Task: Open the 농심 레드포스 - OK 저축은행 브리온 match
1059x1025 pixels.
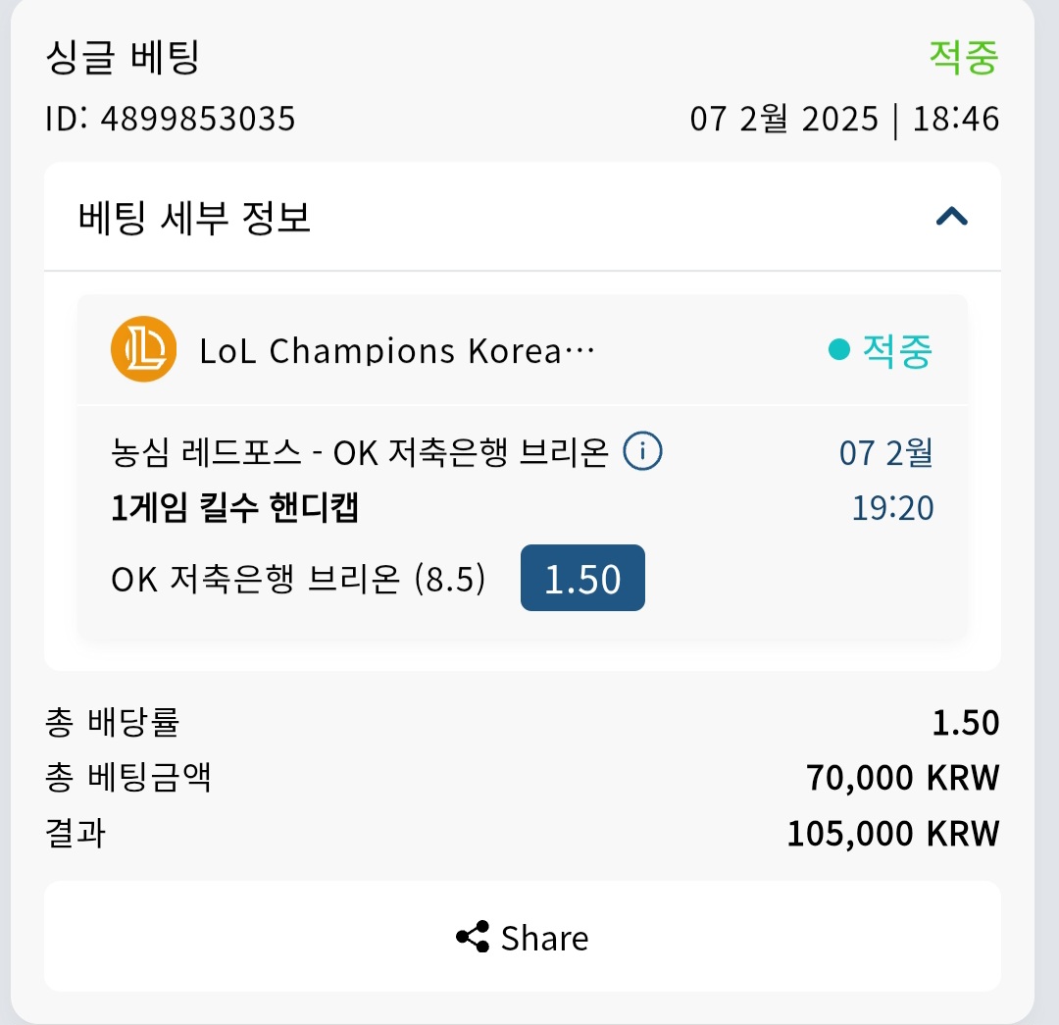Action: point(359,452)
